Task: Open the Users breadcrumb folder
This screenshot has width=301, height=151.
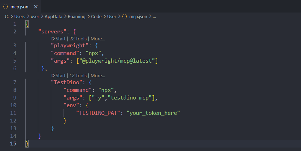Action: 20,16
